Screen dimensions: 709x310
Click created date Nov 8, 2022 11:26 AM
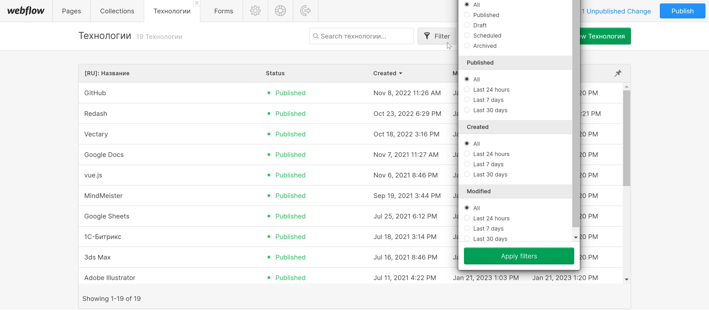coord(407,93)
